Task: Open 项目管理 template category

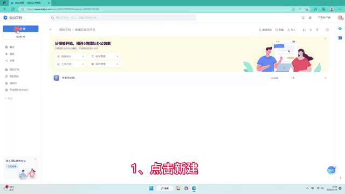Action: coord(105,64)
